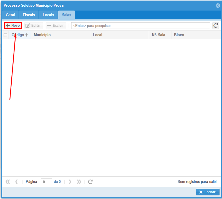
Task: Open the Fiscais tab
Action: (x=29, y=15)
